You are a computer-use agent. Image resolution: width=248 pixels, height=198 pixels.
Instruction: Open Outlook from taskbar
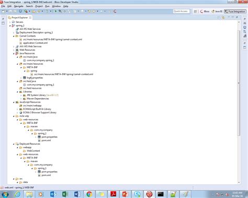click(53, 194)
